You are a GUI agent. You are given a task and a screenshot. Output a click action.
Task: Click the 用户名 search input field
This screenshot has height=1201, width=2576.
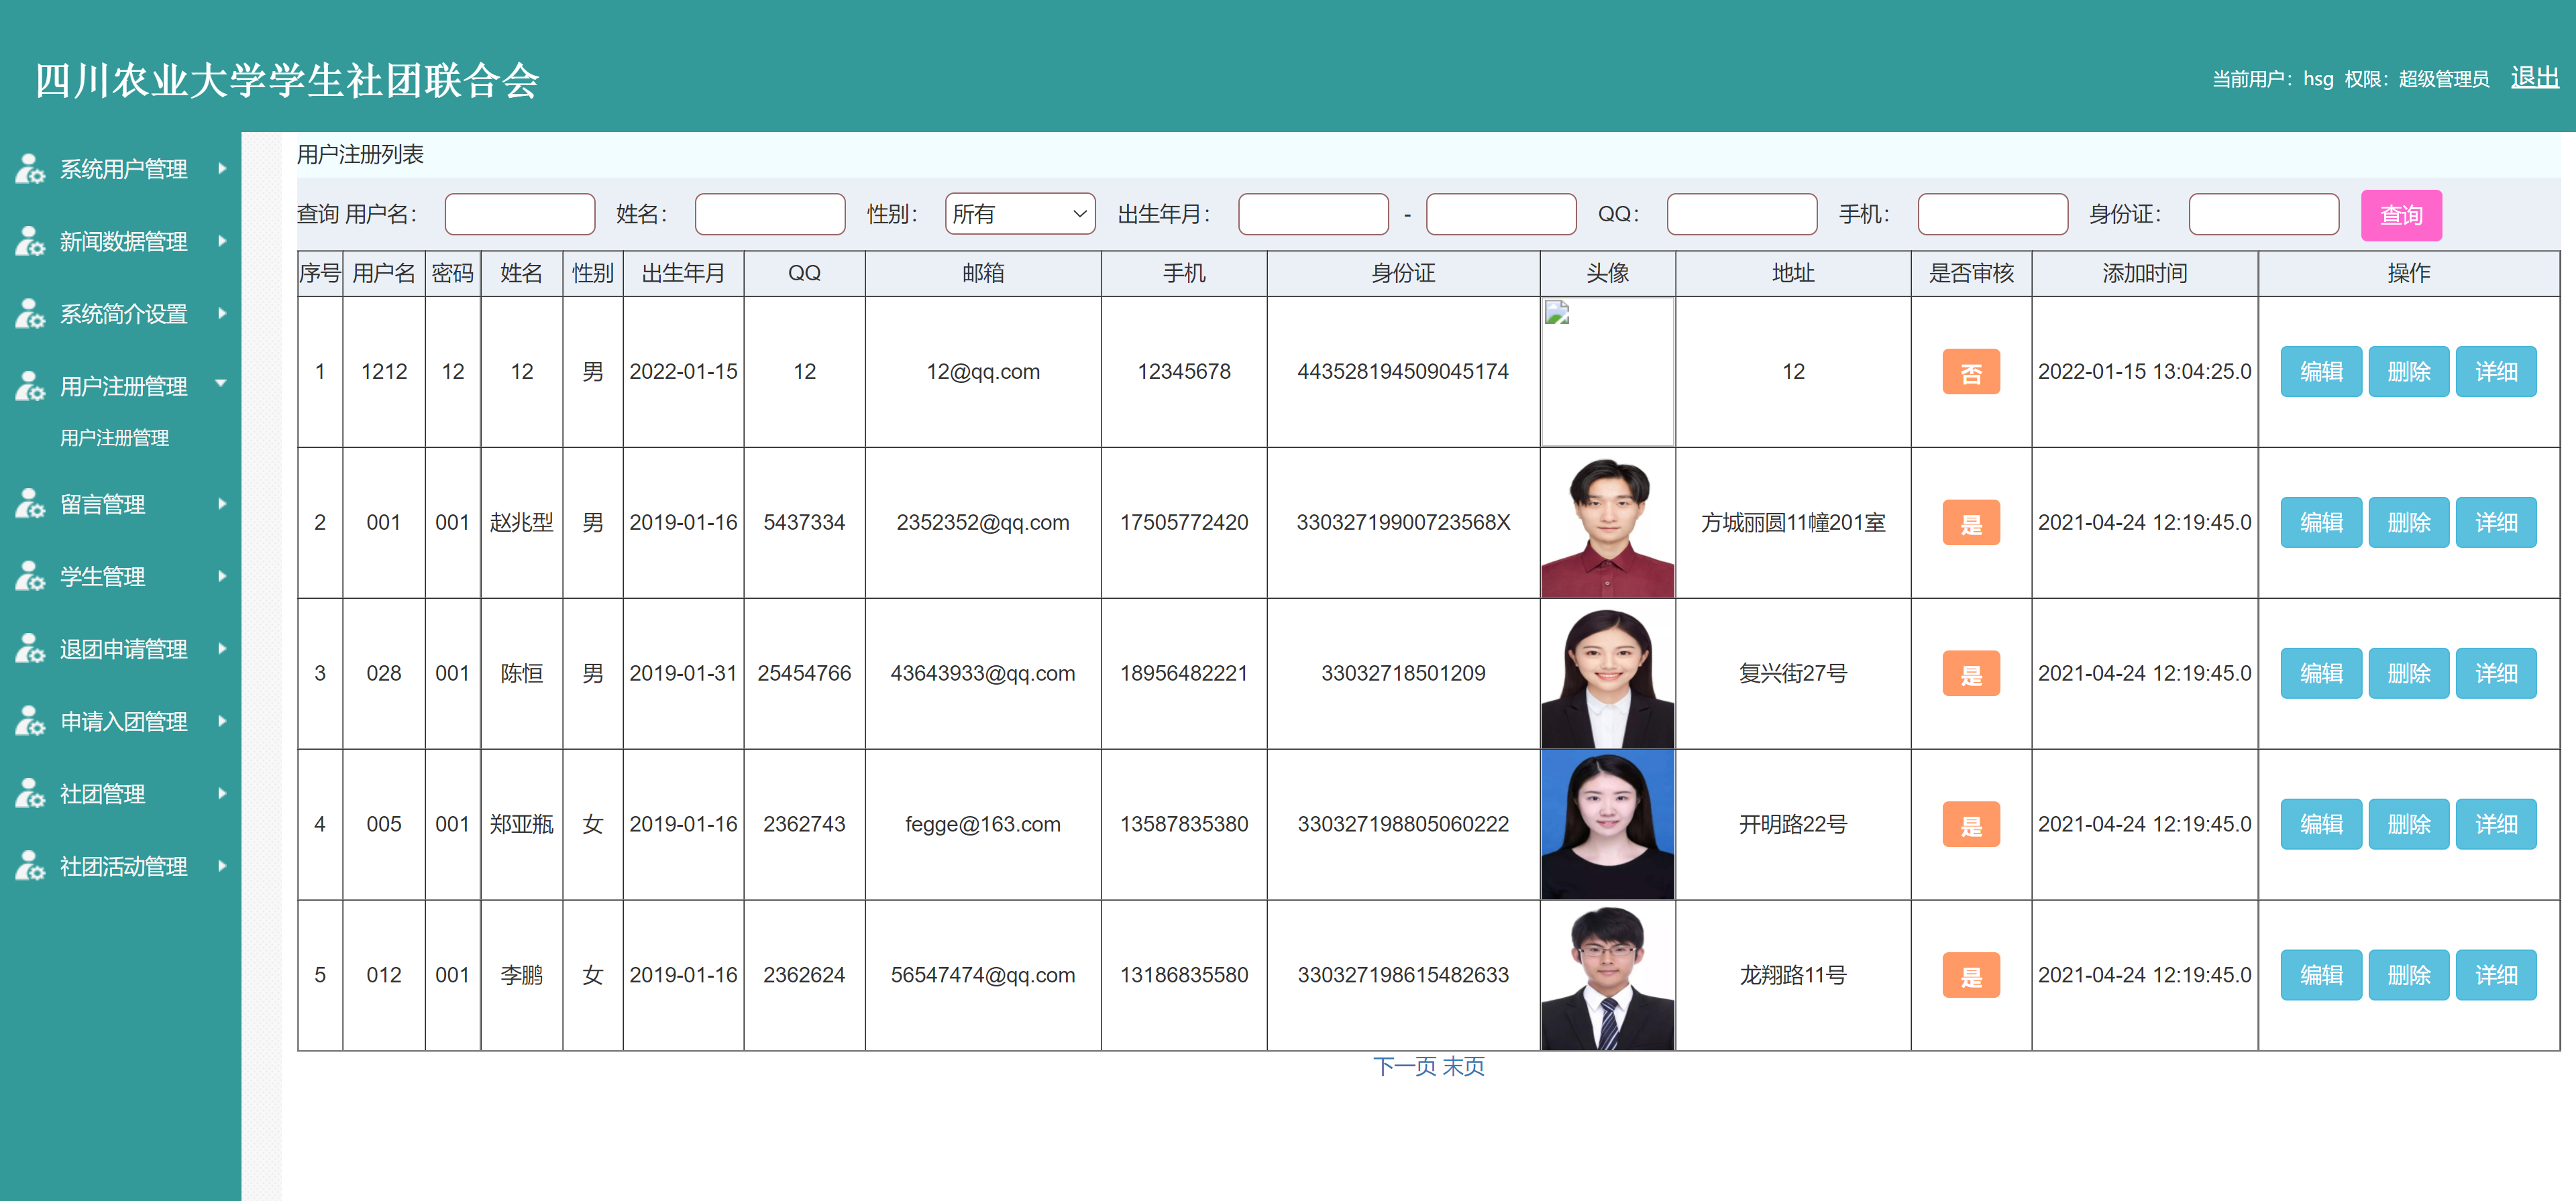click(519, 214)
